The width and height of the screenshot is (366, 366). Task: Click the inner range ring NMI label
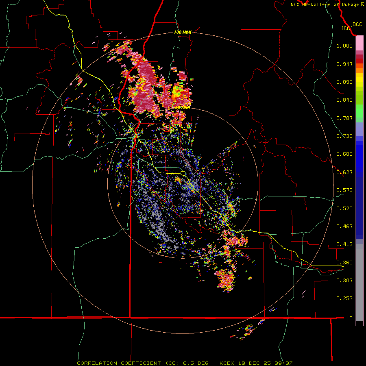[182, 108]
